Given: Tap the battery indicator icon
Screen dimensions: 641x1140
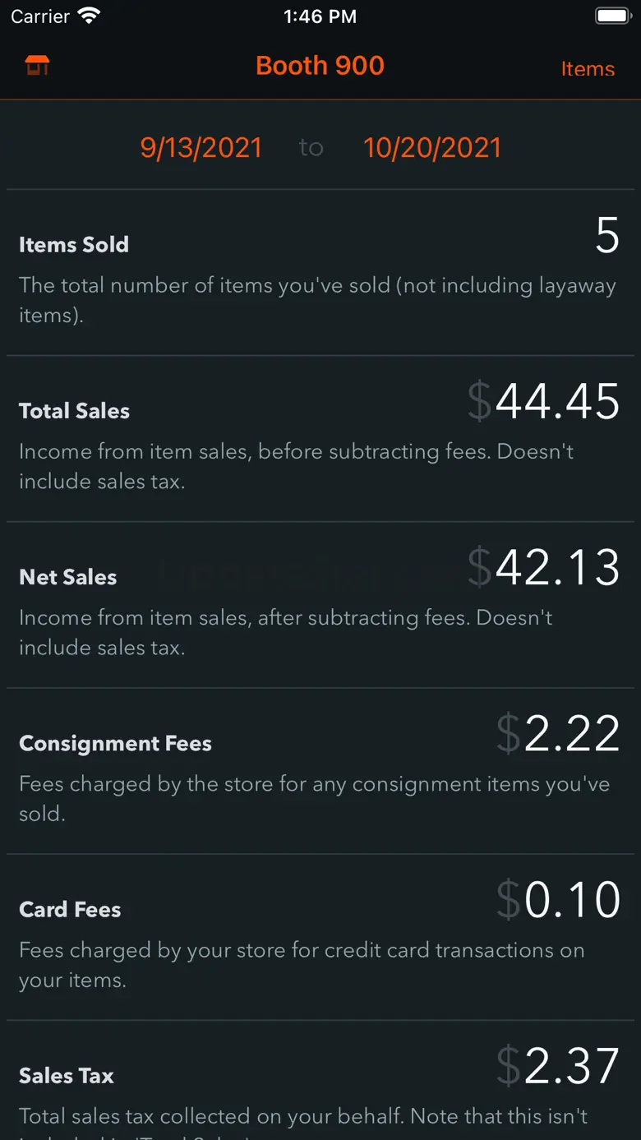Looking at the screenshot, I should click(x=612, y=16).
